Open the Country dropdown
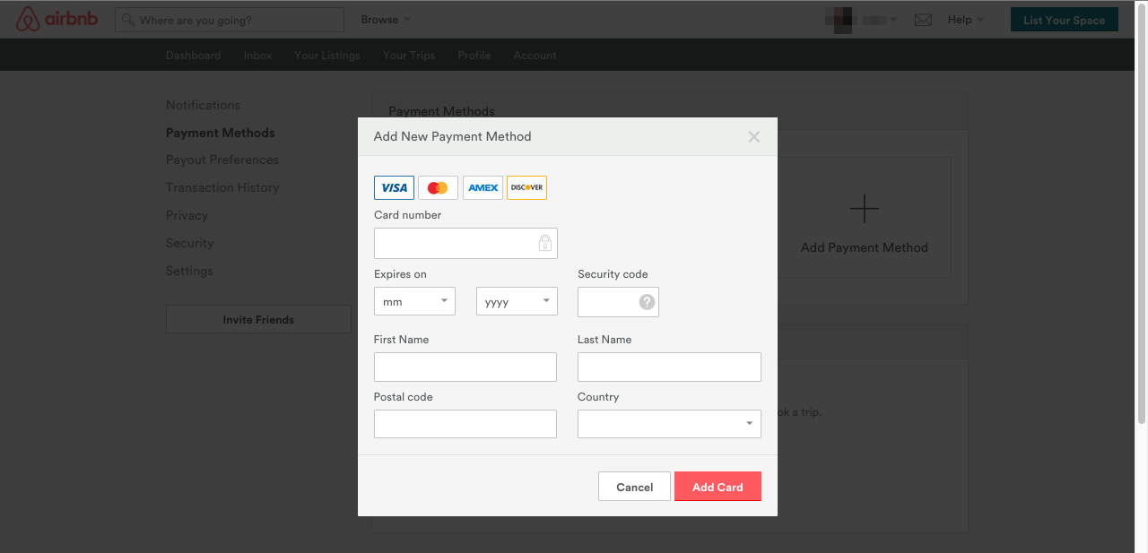The height and width of the screenshot is (553, 1148). point(669,423)
